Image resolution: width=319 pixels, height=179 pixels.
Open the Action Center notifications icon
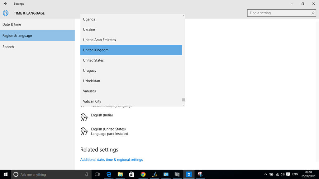(288, 174)
